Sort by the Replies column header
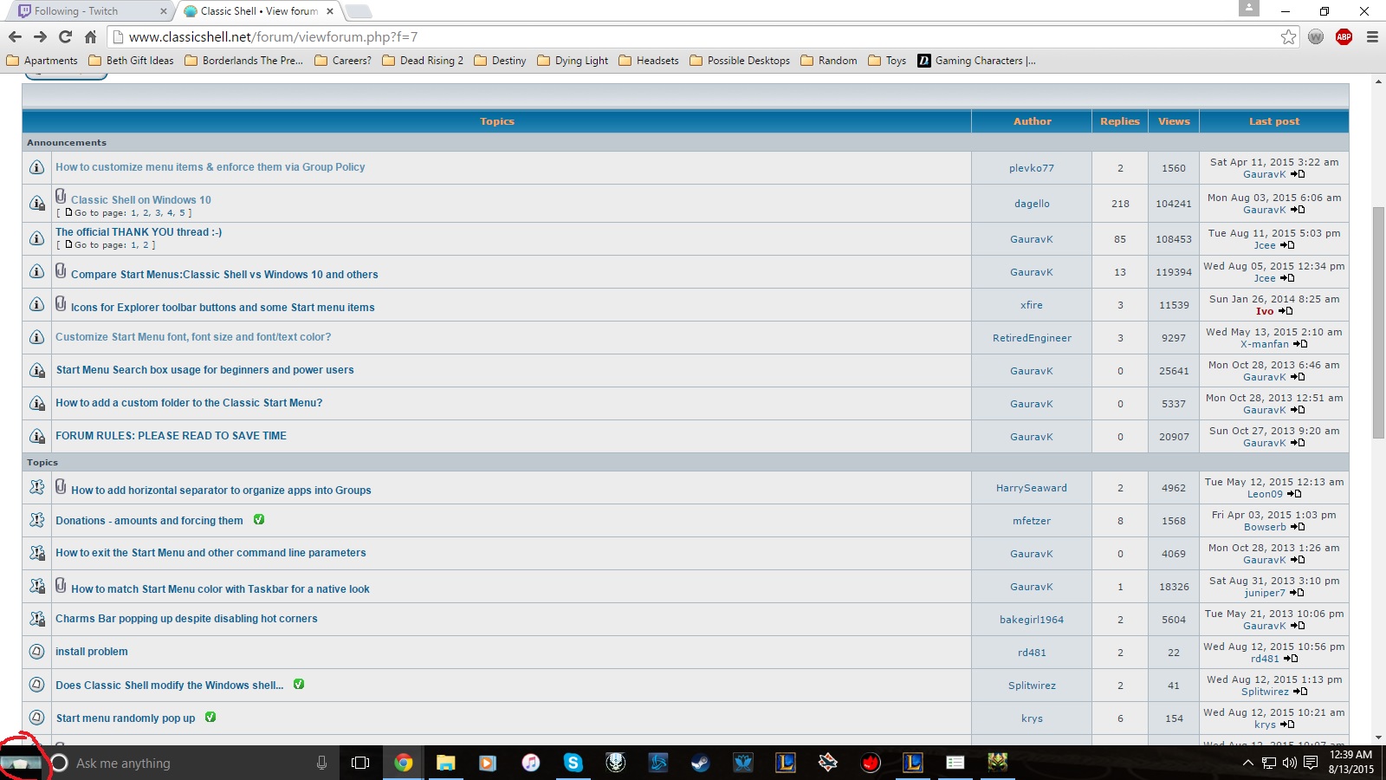This screenshot has width=1386, height=780. click(1119, 121)
